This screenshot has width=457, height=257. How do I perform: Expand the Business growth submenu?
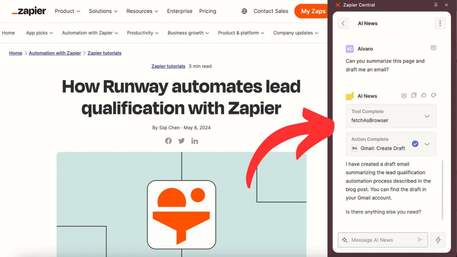click(188, 33)
